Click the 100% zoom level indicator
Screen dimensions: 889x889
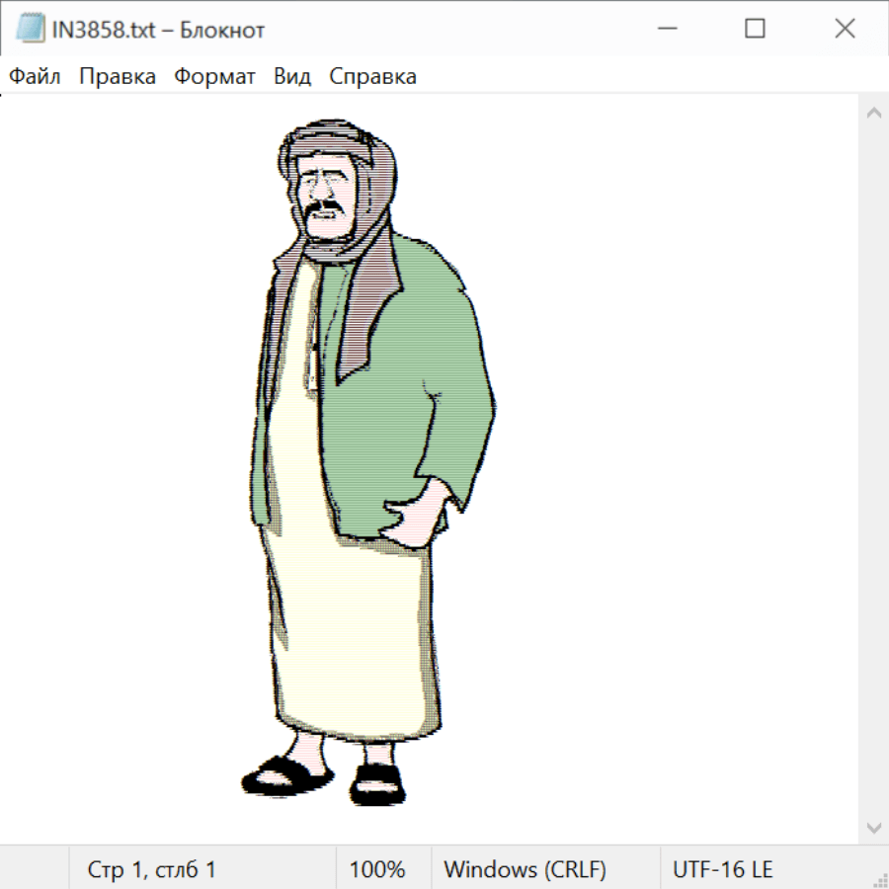[x=377, y=870]
